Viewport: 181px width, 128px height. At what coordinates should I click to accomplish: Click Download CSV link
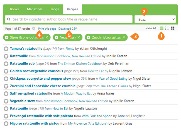(68, 29)
